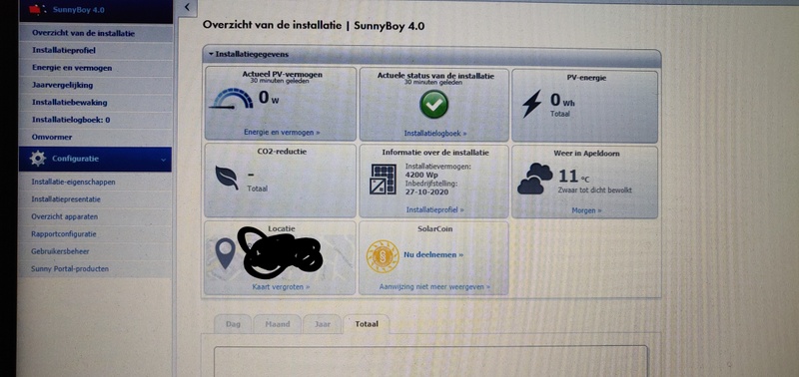799x377 pixels.
Task: Click the cloudy weather icon
Action: click(534, 179)
